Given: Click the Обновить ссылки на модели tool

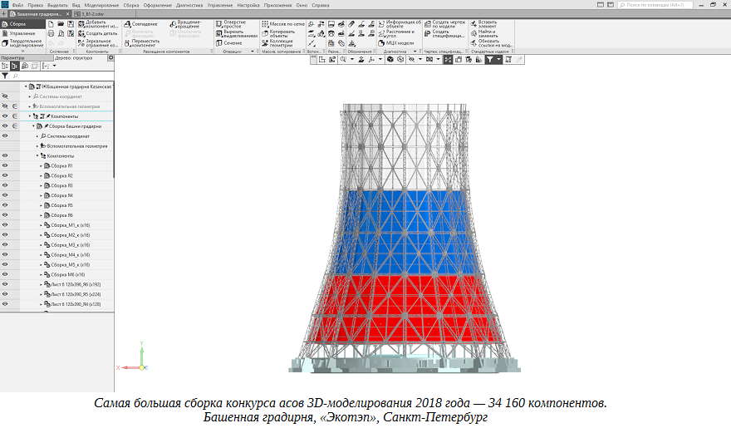Looking at the screenshot, I should (492, 43).
